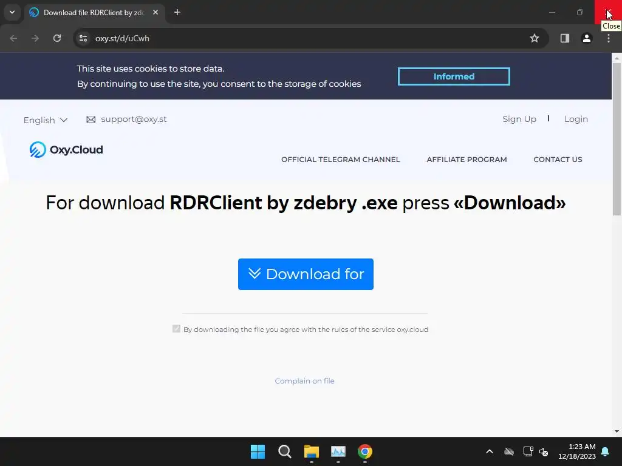Open Chrome three-dot menu
This screenshot has width=622, height=466.
click(609, 38)
